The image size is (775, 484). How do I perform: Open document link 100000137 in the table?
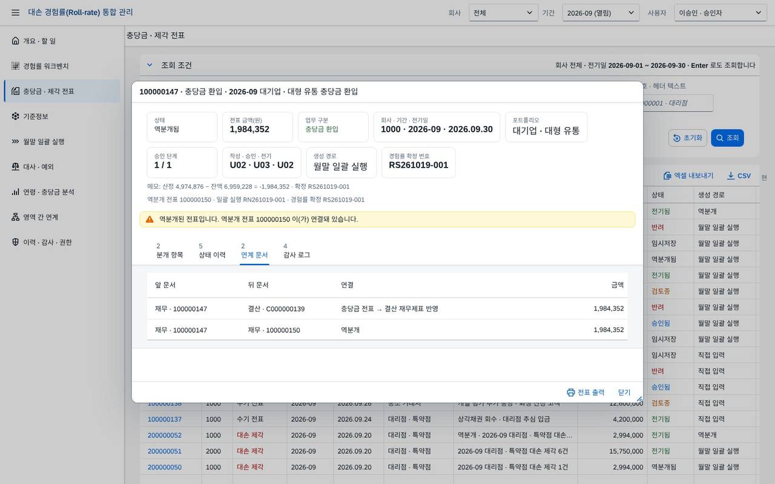[x=165, y=419]
